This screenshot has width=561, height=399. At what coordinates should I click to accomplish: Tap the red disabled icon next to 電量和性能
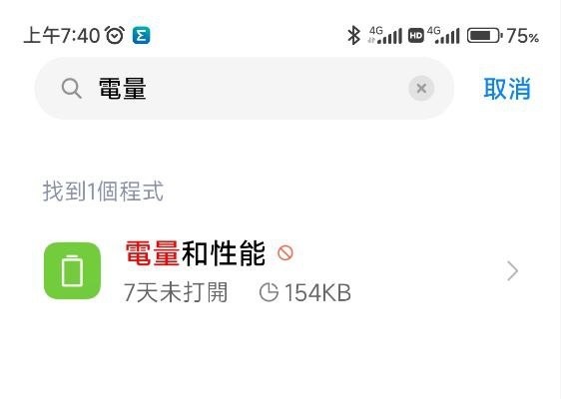pyautogui.click(x=285, y=252)
